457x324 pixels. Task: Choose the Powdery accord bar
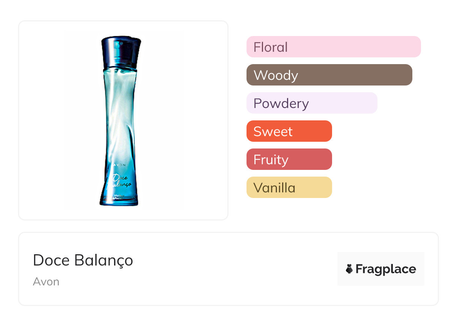pyautogui.click(x=311, y=103)
